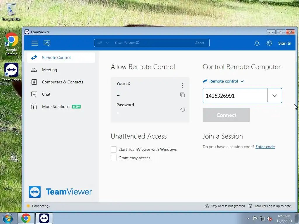Click the More Solutions gift icon

click(34, 106)
